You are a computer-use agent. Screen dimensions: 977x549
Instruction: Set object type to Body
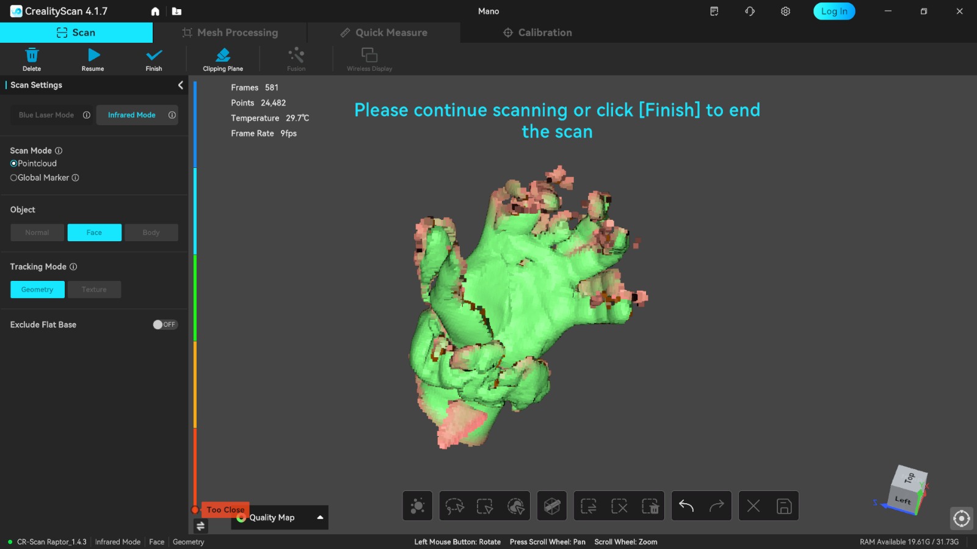tap(151, 233)
